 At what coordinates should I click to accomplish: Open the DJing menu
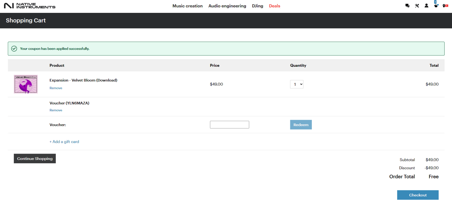point(258,6)
